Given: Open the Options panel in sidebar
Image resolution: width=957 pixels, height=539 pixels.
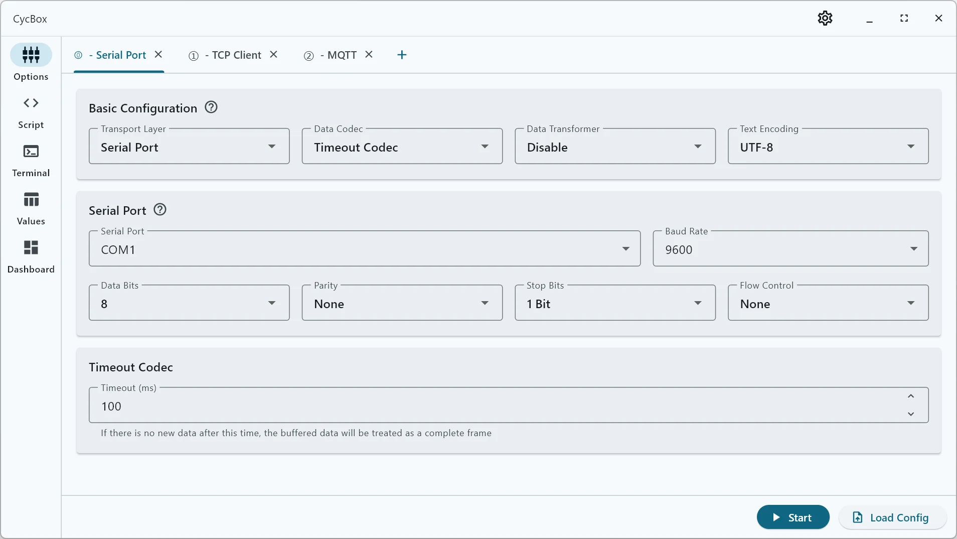Looking at the screenshot, I should tap(31, 62).
